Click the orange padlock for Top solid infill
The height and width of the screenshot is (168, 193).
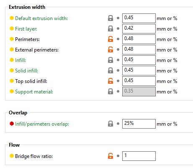[111, 81]
